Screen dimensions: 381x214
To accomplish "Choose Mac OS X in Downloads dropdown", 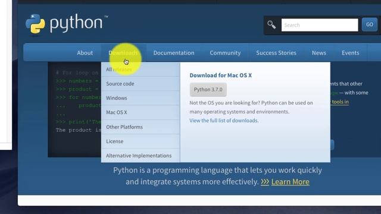I will click(x=140, y=112).
